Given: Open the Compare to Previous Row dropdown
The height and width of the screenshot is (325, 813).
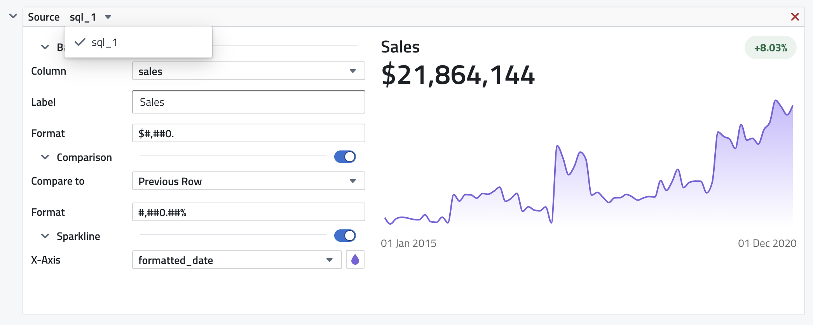Looking at the screenshot, I should click(248, 181).
